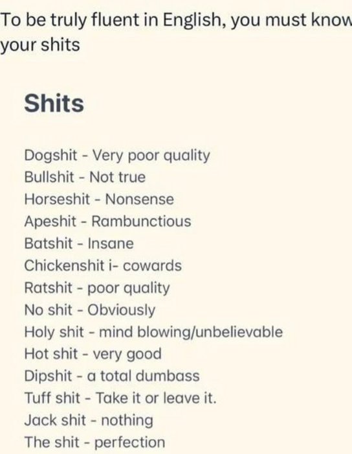352x454 pixels.
Task: Click the word Rambunctious
Action: [x=141, y=222]
